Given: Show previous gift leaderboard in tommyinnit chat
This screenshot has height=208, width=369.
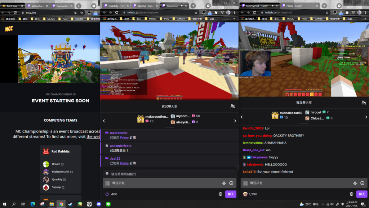Looking at the screenshot, I should coord(242,117).
